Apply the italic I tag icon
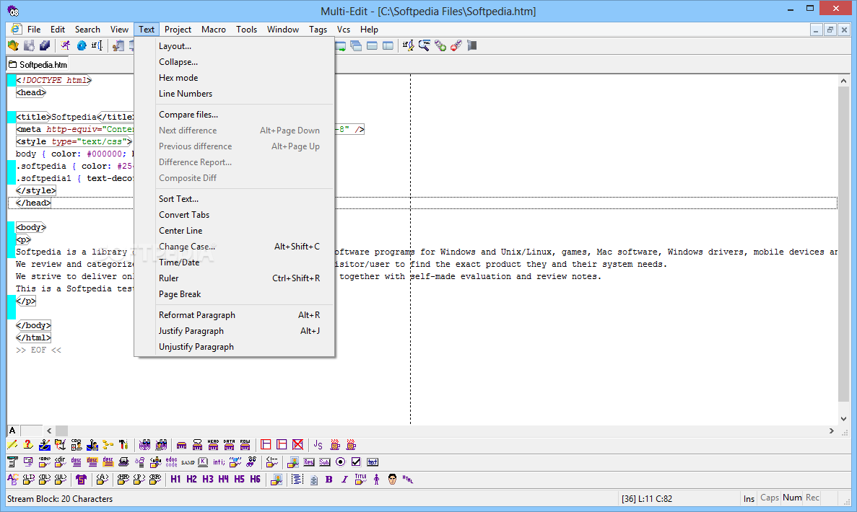 point(344,480)
